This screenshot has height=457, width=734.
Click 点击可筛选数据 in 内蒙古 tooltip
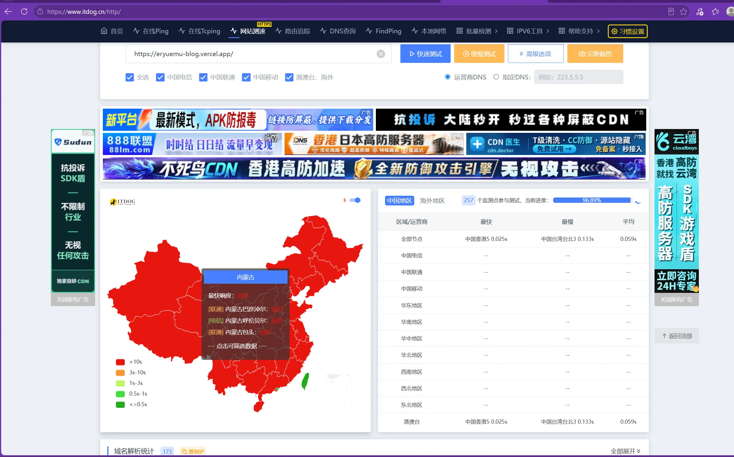pos(237,346)
